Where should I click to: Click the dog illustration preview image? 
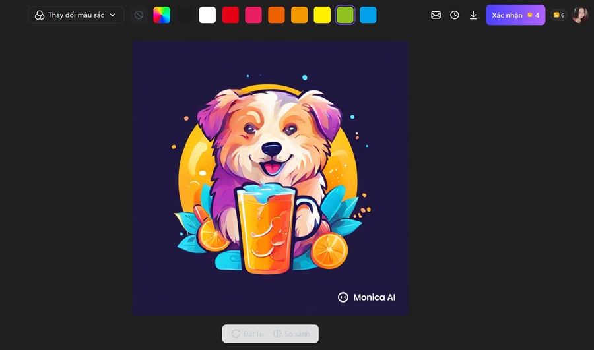[x=270, y=178]
